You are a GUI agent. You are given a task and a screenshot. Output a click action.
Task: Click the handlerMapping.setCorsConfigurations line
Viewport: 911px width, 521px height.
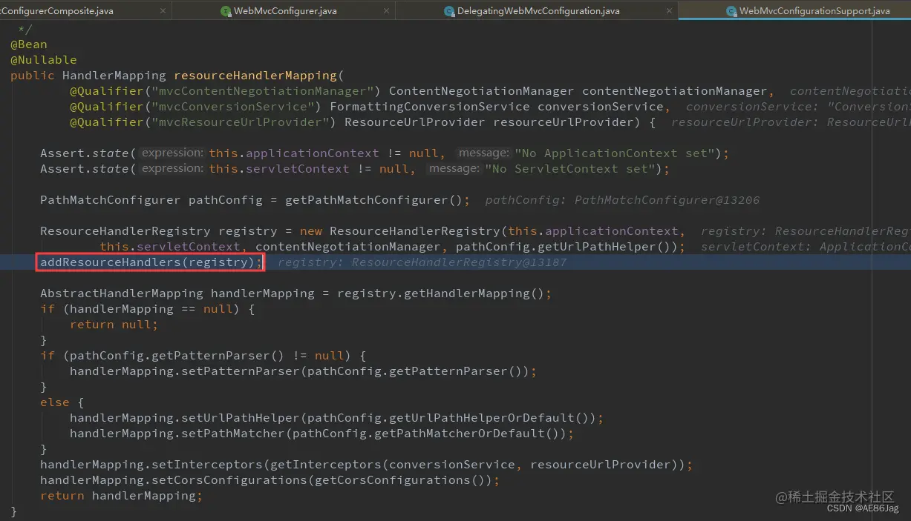tap(270, 480)
